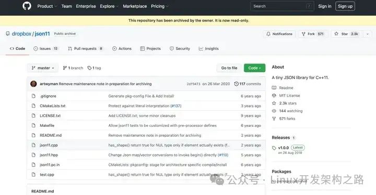The width and height of the screenshot is (376, 195).
Task: Open the Pull requests tab
Action: 86,48
